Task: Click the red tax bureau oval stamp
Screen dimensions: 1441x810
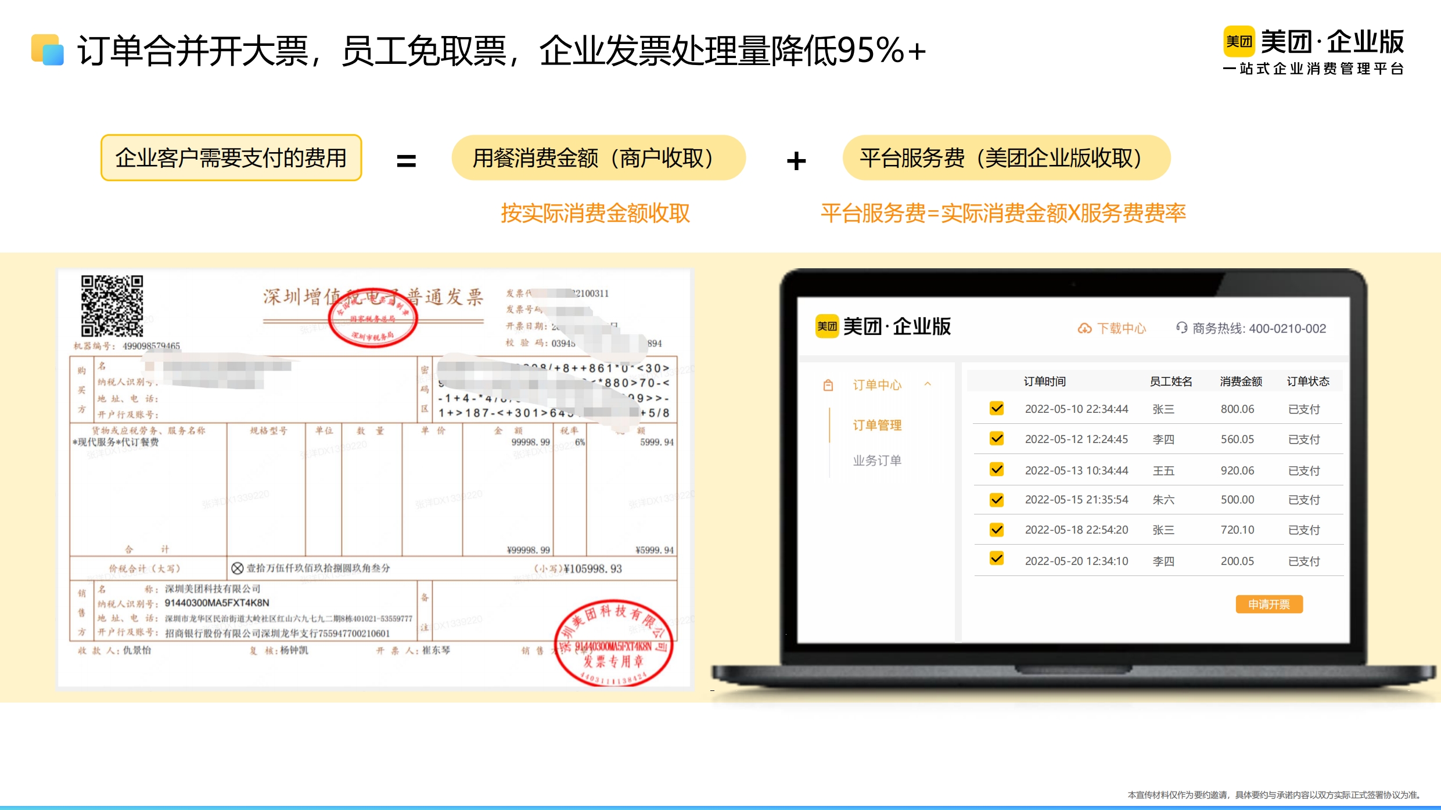Action: pyautogui.click(x=372, y=317)
